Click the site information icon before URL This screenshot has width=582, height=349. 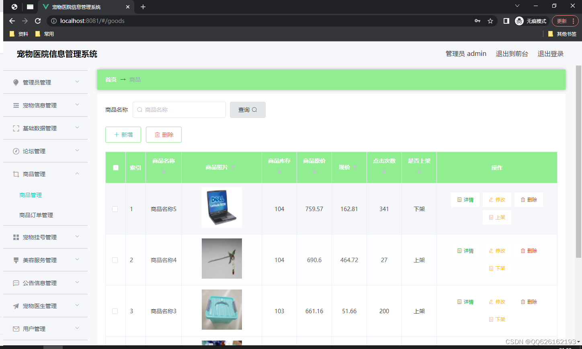tap(54, 21)
